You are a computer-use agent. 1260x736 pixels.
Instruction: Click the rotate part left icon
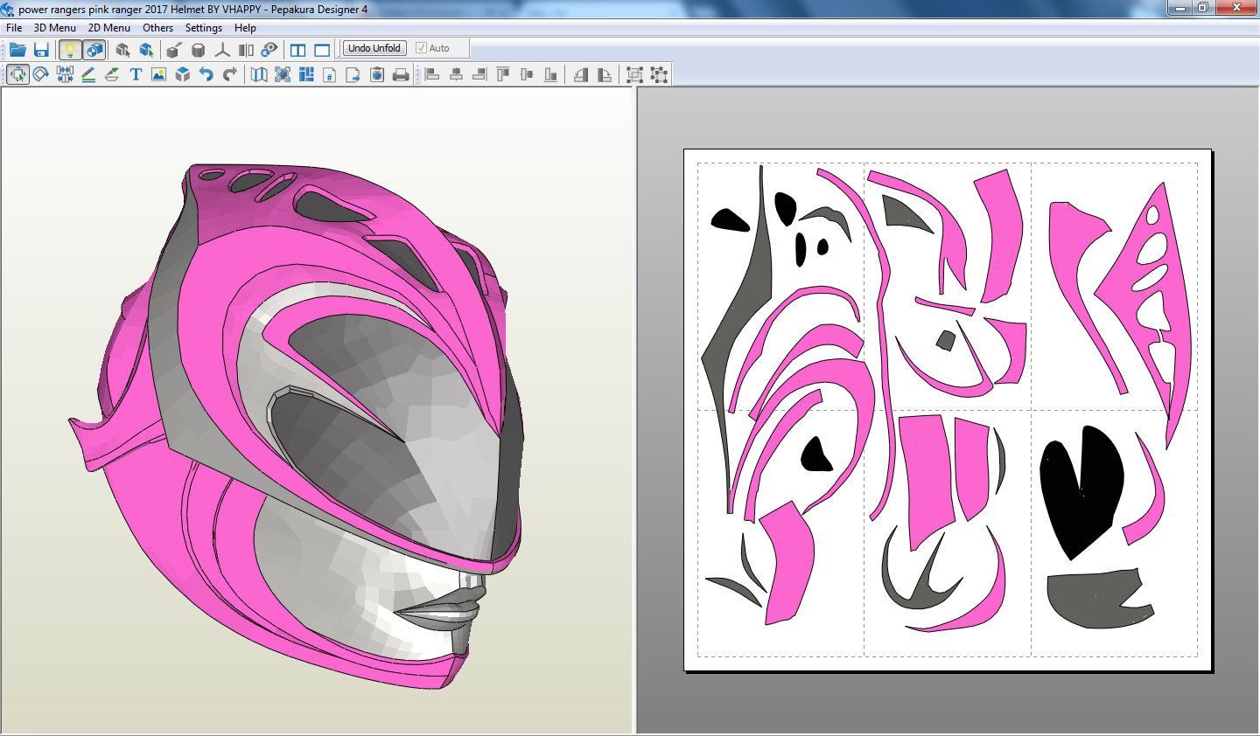(582, 74)
